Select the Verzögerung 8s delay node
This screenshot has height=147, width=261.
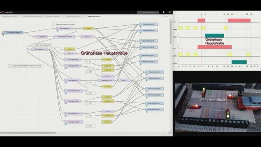tap(73, 101)
